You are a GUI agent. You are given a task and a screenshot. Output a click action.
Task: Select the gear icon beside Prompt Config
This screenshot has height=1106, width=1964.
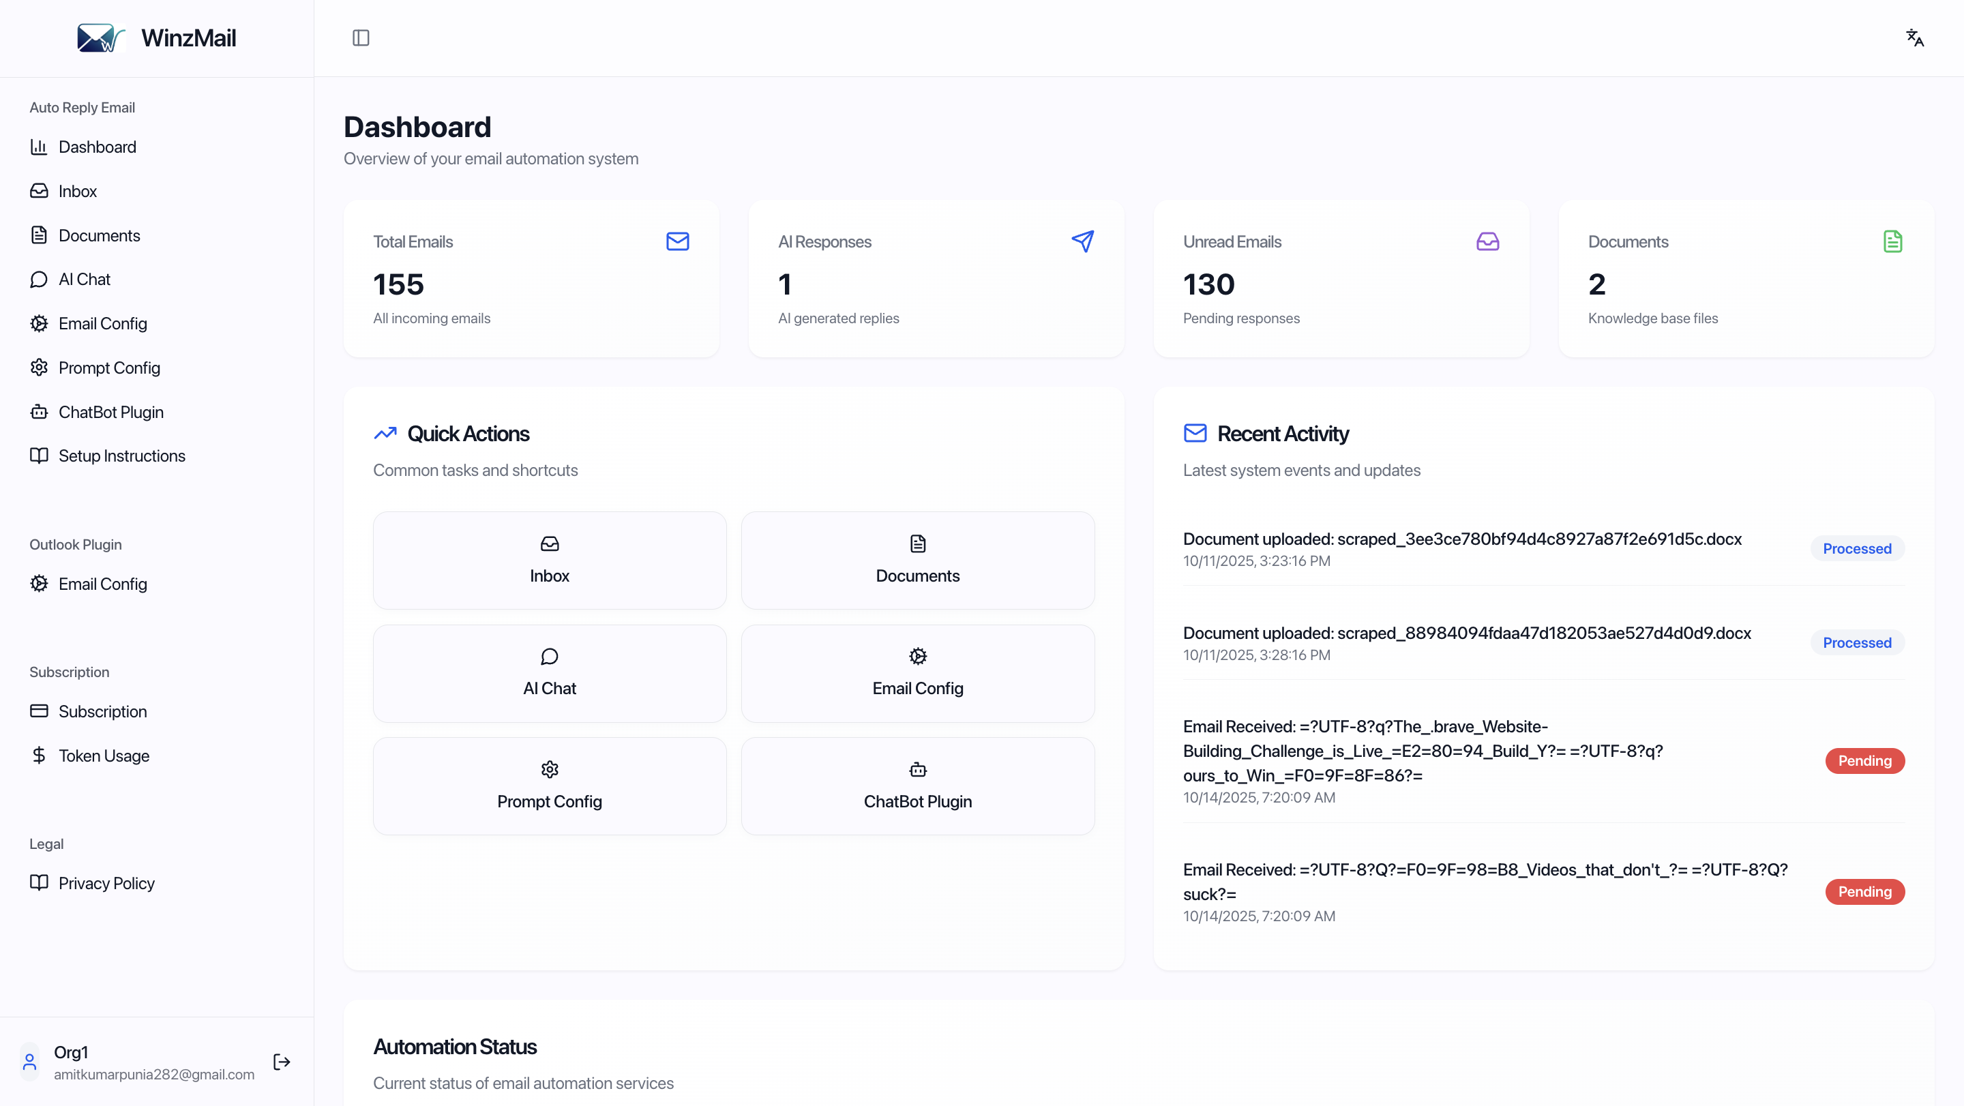(x=40, y=368)
